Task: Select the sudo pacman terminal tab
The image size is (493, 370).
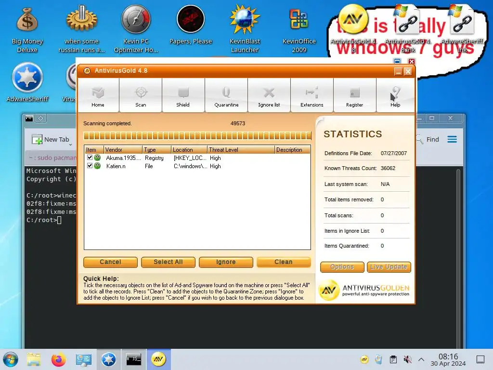Action: coord(52,158)
